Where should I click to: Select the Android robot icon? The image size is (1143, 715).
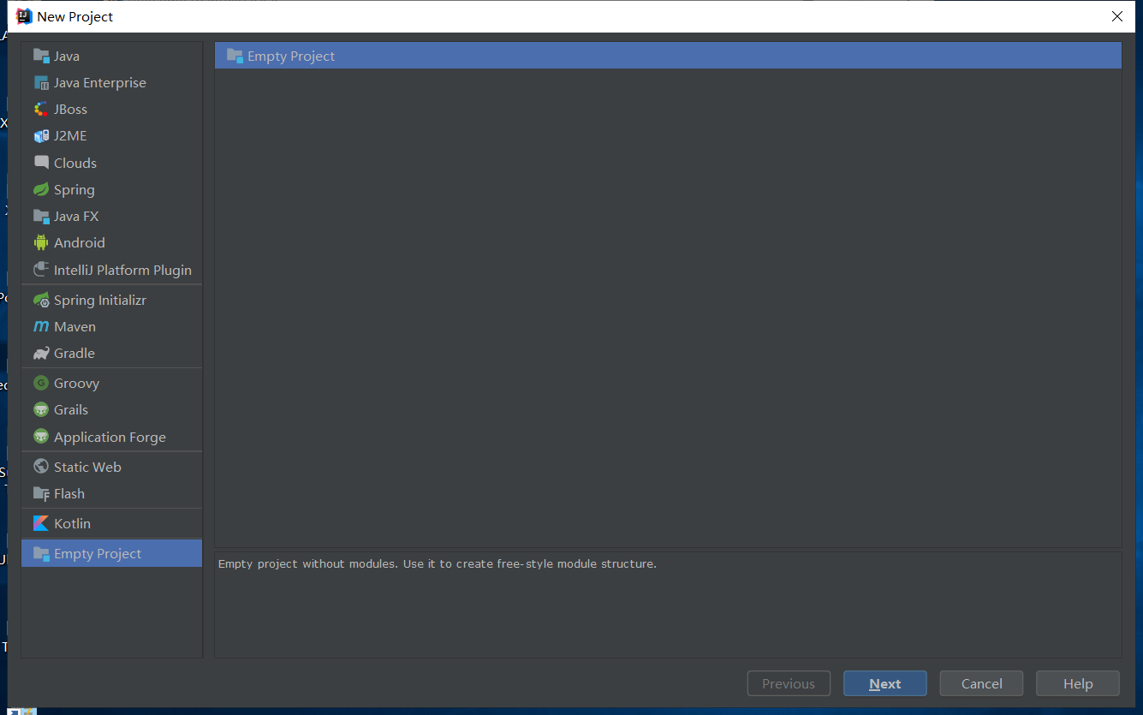point(41,243)
